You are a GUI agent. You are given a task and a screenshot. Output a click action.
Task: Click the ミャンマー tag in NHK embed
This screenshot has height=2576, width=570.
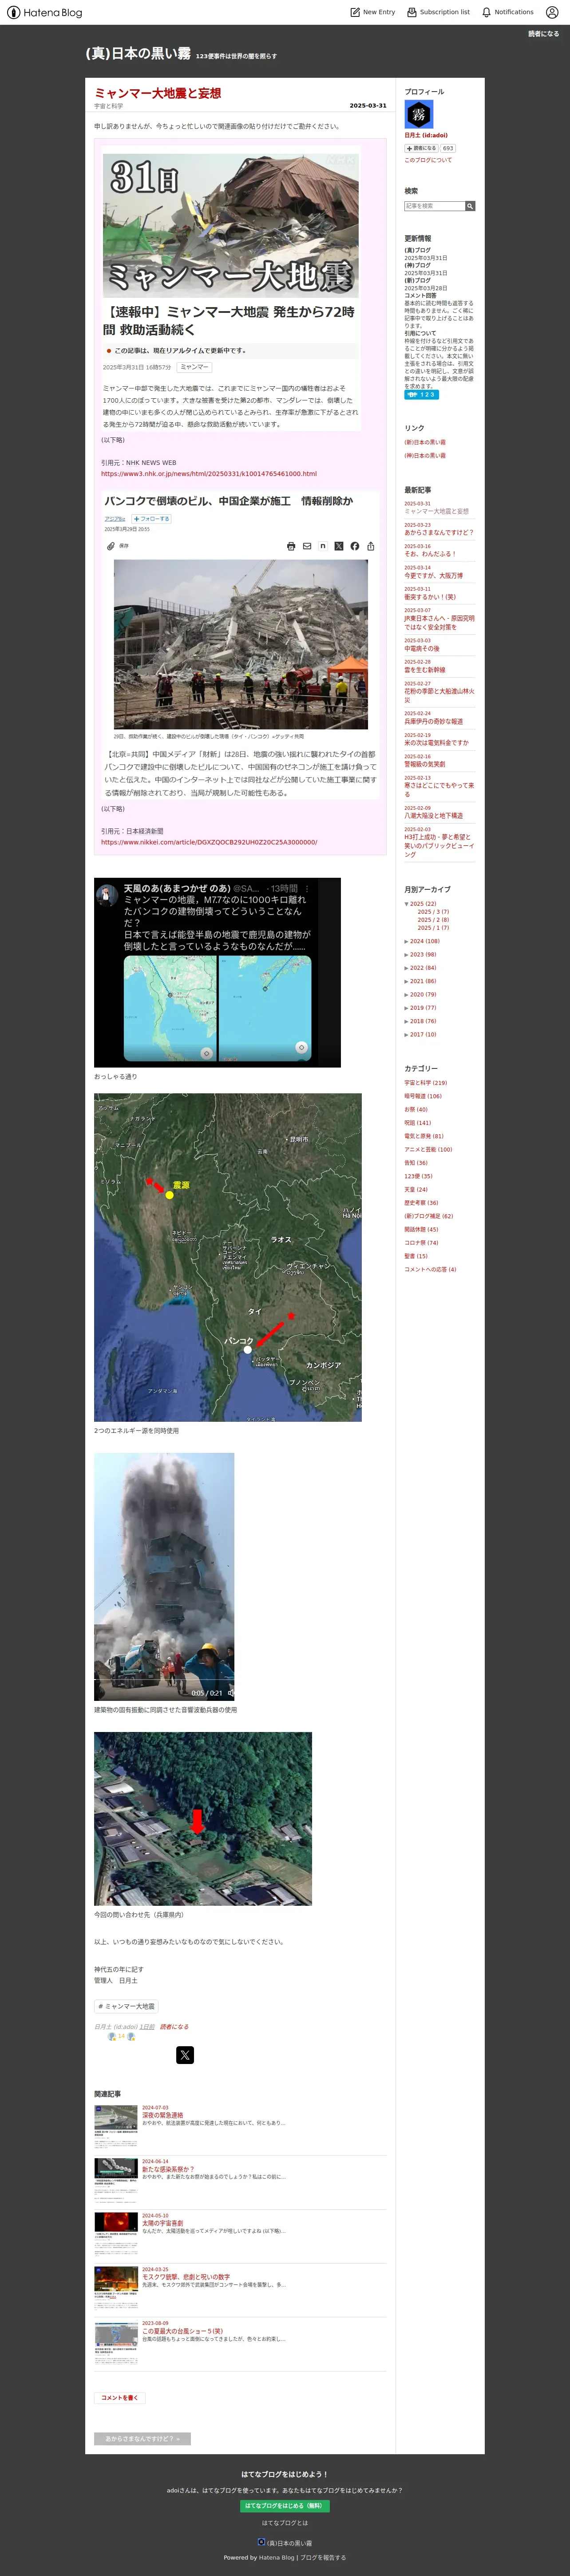coord(194,367)
